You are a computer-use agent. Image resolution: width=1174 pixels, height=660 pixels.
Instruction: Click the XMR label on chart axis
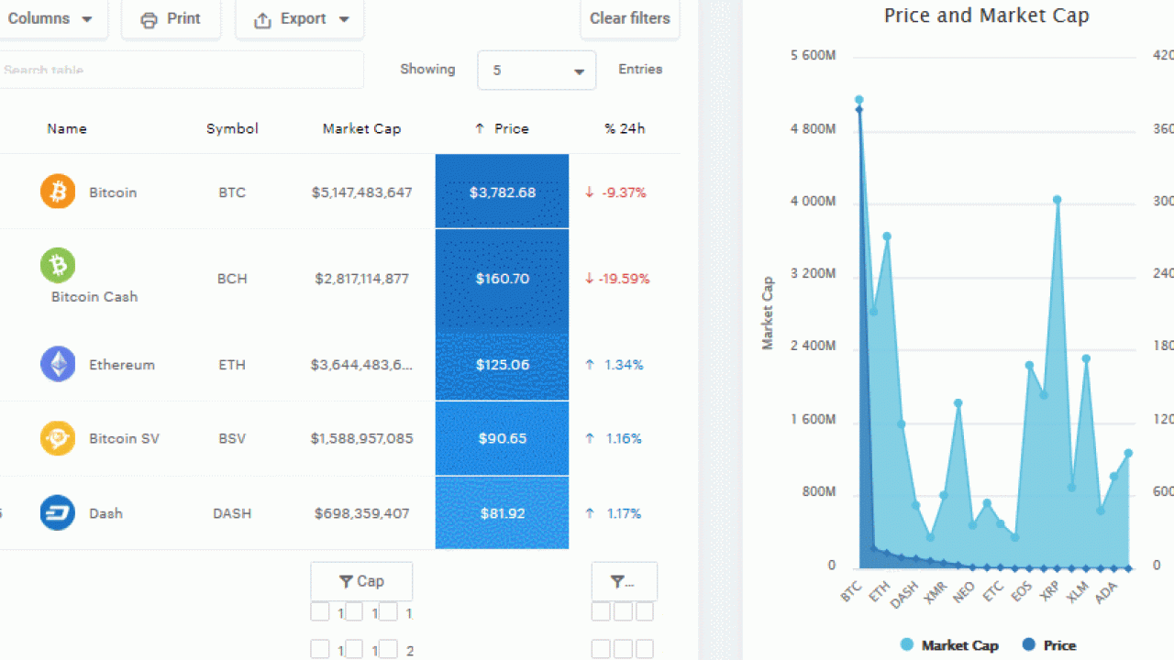[x=936, y=592]
